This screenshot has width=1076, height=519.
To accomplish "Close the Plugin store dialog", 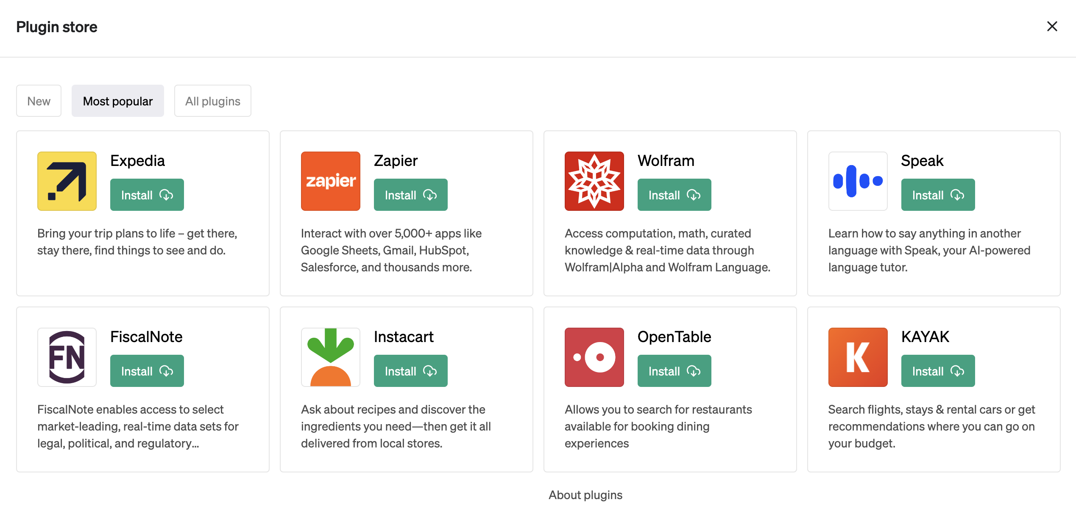I will point(1052,27).
